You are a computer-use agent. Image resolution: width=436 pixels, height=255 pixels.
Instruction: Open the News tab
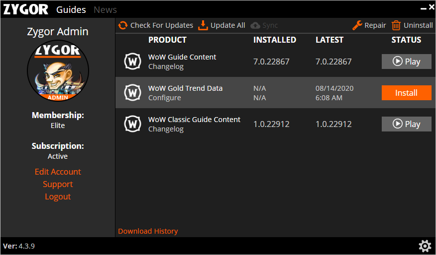(x=105, y=10)
